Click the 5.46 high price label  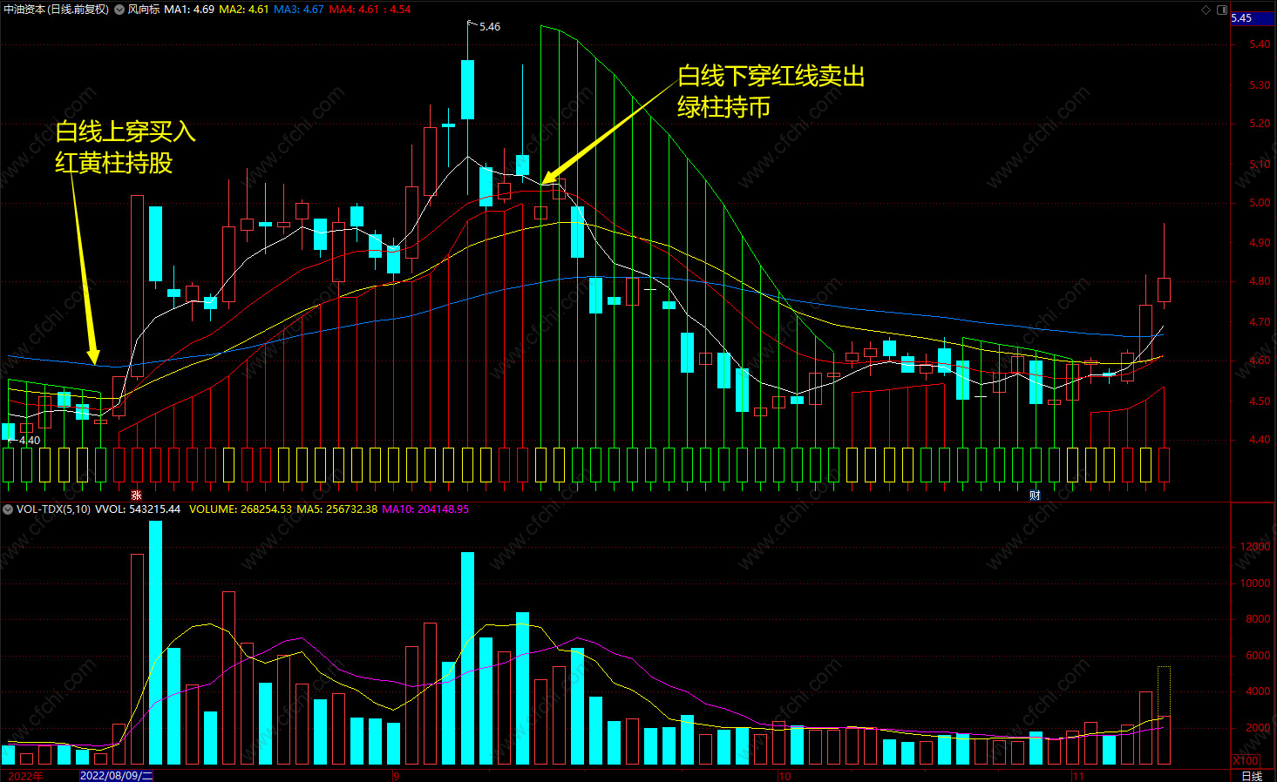[490, 27]
